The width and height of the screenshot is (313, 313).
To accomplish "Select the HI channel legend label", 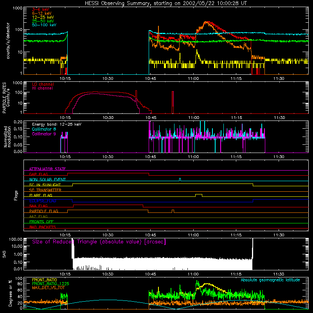I will (43, 88).
